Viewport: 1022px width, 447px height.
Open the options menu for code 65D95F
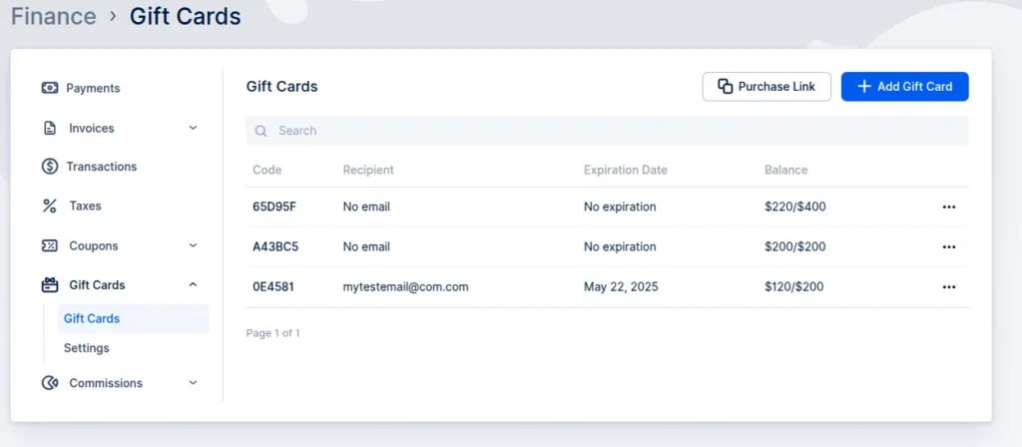(949, 208)
